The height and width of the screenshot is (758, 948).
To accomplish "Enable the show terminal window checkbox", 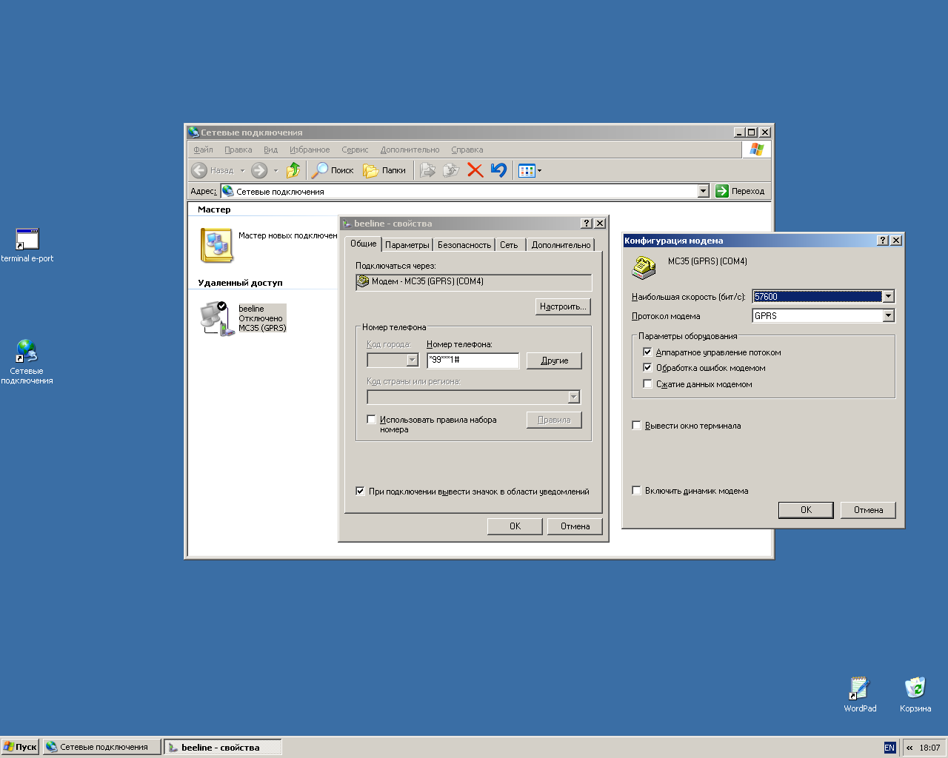I will 636,426.
